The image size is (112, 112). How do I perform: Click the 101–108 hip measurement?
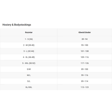click(x=85, y=51)
